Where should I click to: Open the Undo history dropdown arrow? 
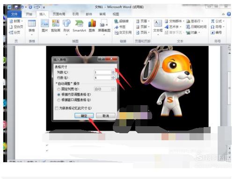26,7
